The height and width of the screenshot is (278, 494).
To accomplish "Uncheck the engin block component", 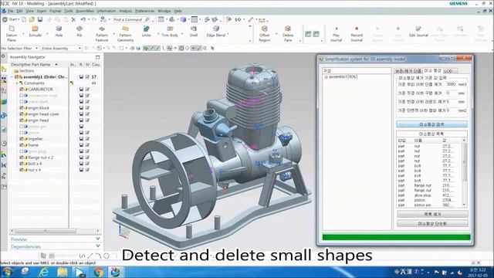I will tap(22, 108).
